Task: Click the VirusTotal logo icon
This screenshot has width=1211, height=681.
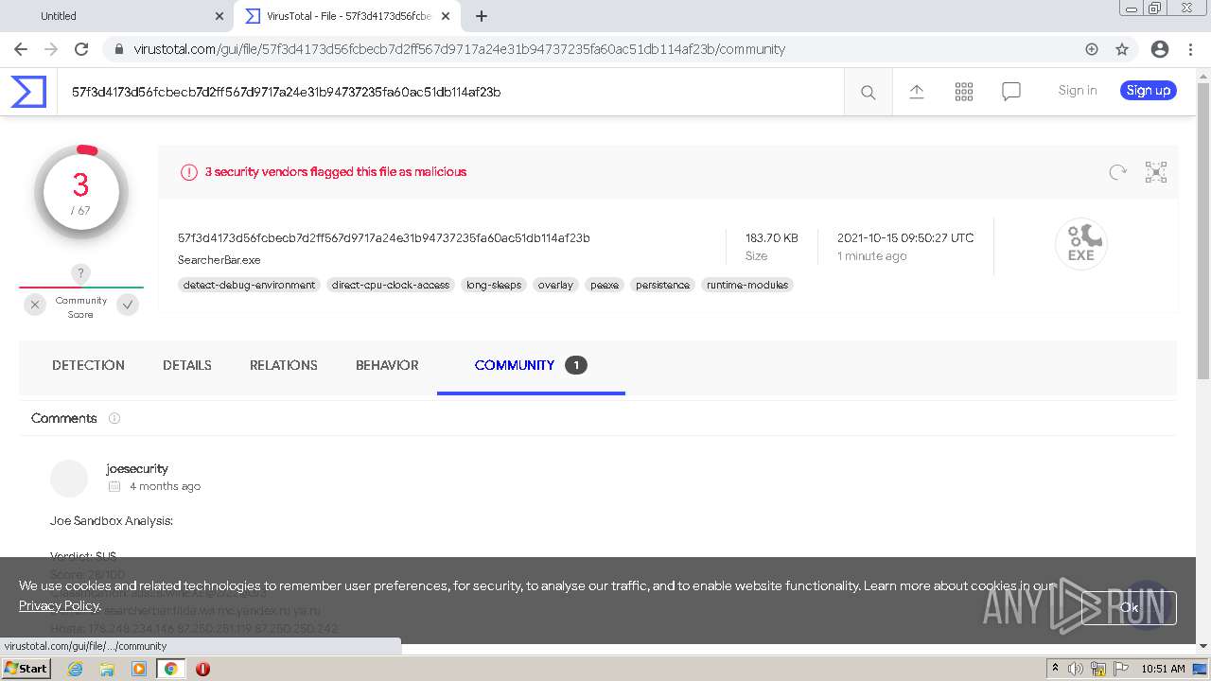Action: click(x=28, y=92)
